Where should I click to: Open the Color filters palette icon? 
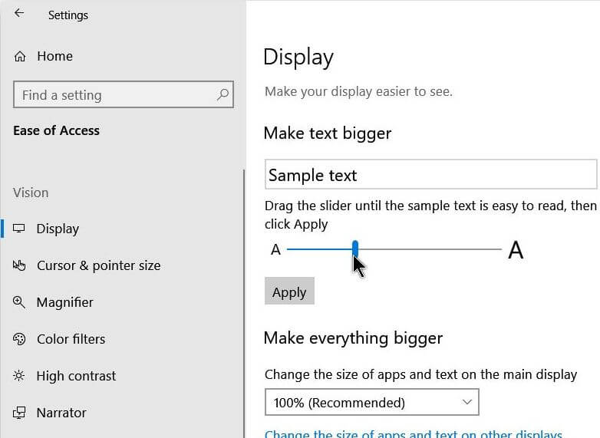click(x=19, y=339)
